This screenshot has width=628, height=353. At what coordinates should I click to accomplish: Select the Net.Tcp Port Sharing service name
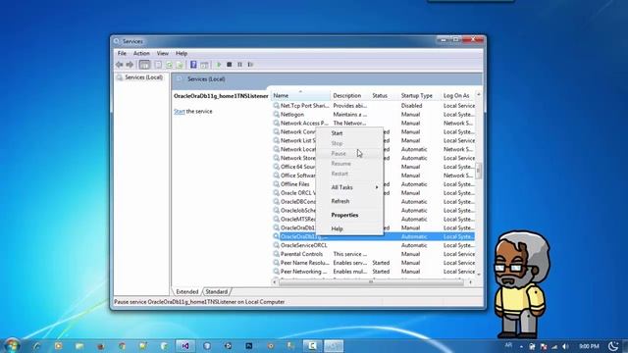tap(305, 106)
